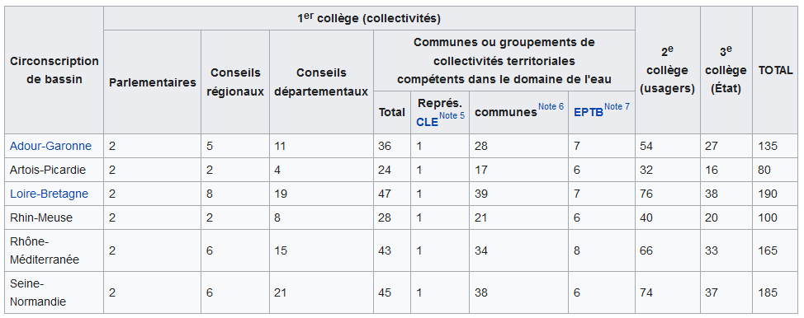The image size is (804, 318).
Task: Click the Conseils départementaux column header
Action: coord(321,82)
